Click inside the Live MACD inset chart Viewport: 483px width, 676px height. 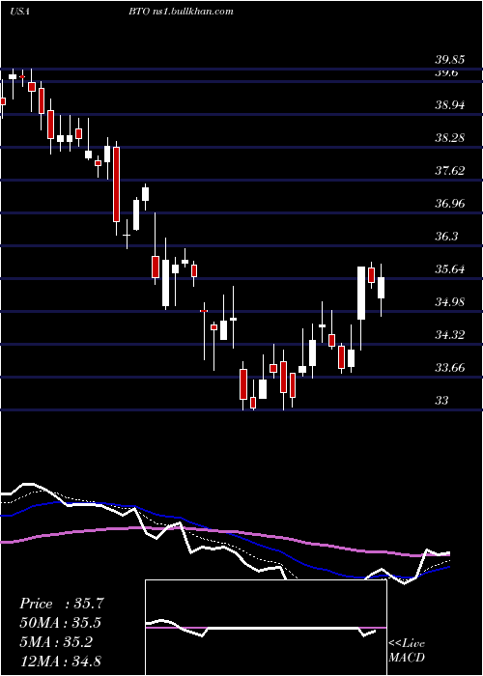266,628
